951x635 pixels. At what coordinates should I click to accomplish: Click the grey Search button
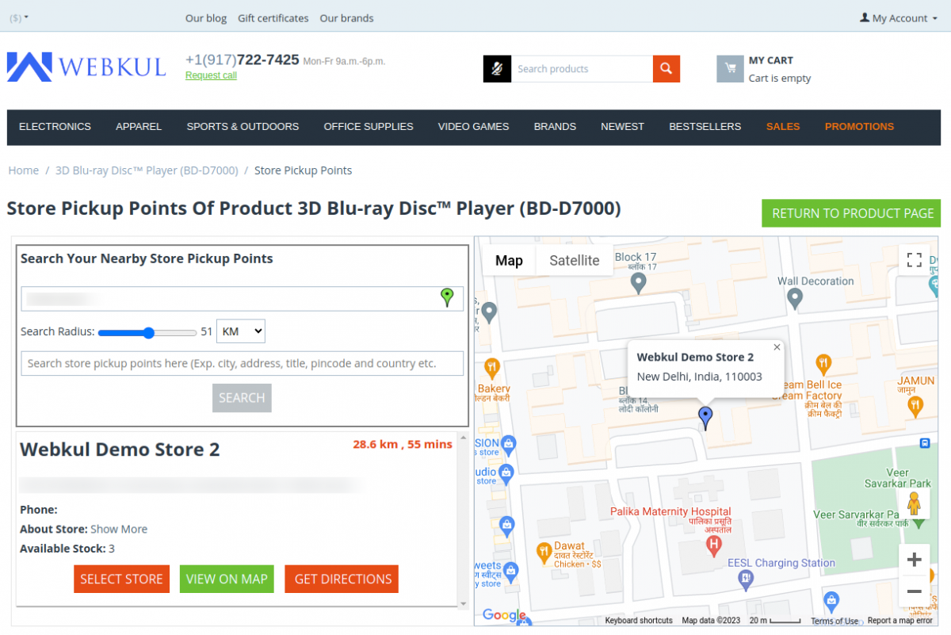[242, 398]
